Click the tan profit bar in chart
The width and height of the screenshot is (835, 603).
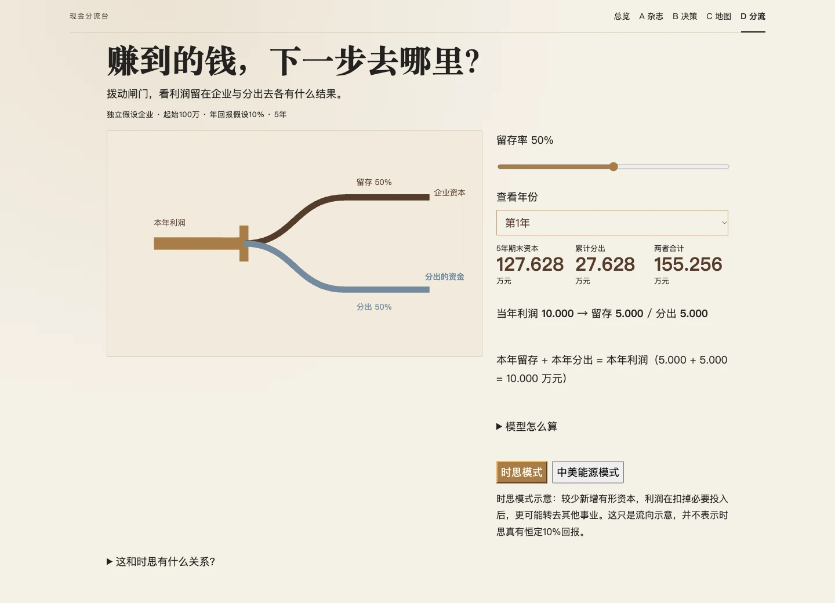click(197, 244)
